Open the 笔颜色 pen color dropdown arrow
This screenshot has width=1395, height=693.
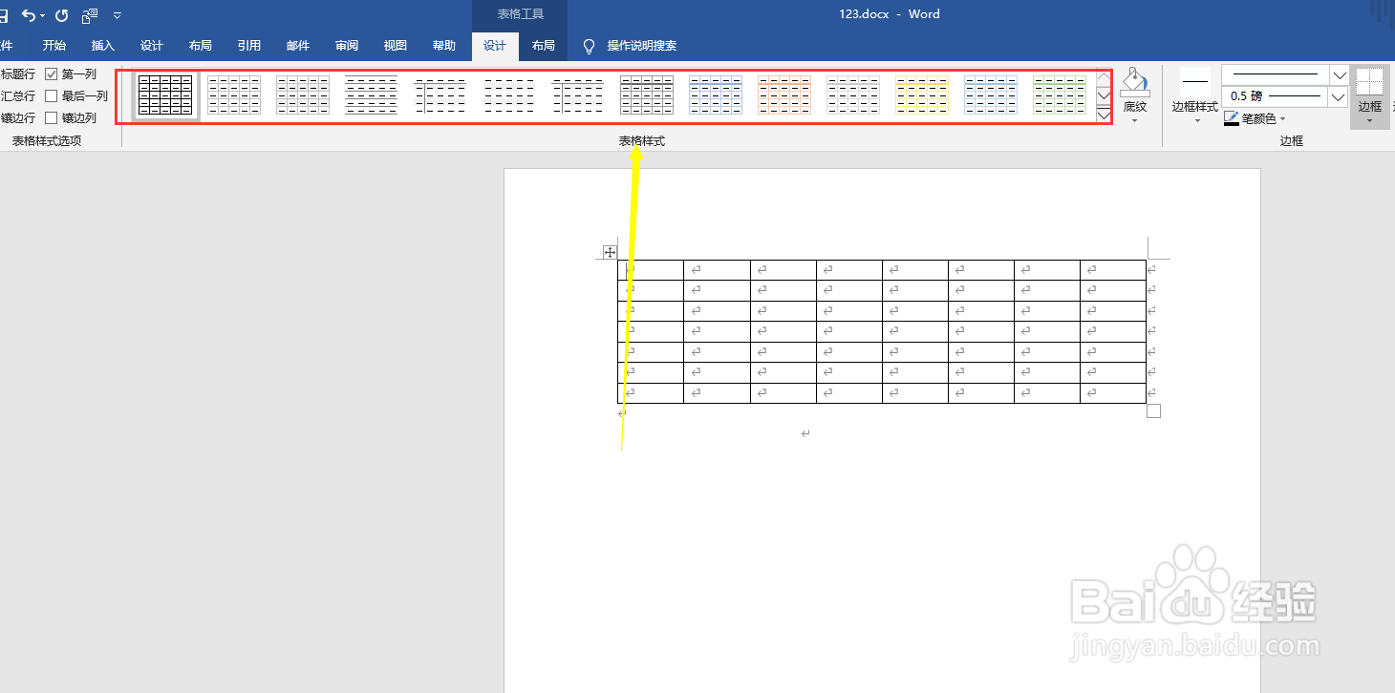pyautogui.click(x=1282, y=119)
